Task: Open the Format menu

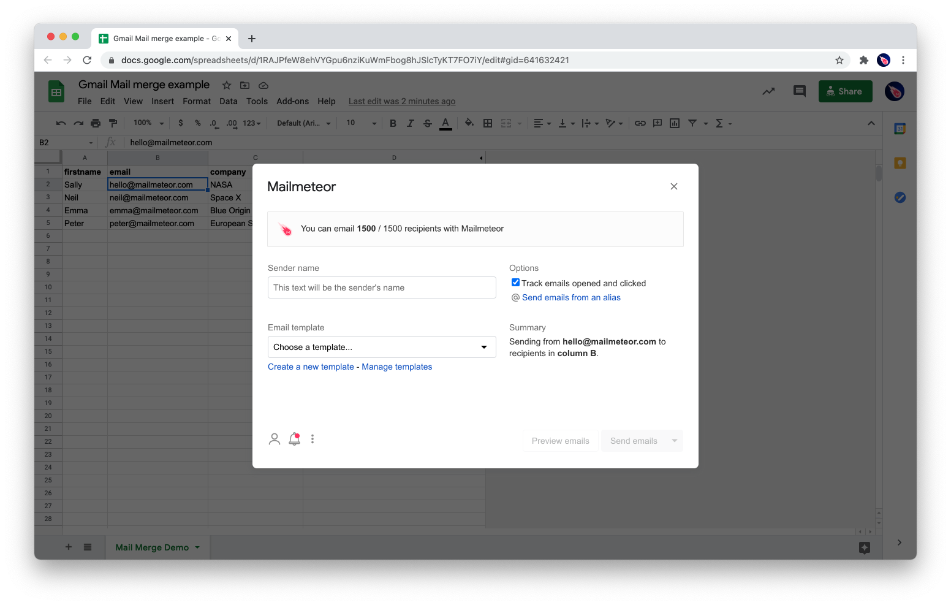Action: pos(197,101)
